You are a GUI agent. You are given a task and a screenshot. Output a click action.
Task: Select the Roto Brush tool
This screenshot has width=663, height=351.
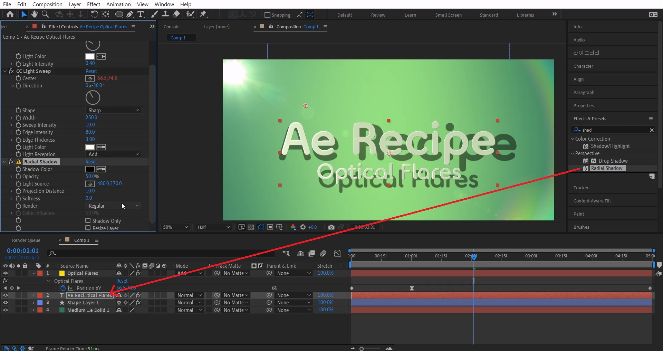pyautogui.click(x=190, y=14)
